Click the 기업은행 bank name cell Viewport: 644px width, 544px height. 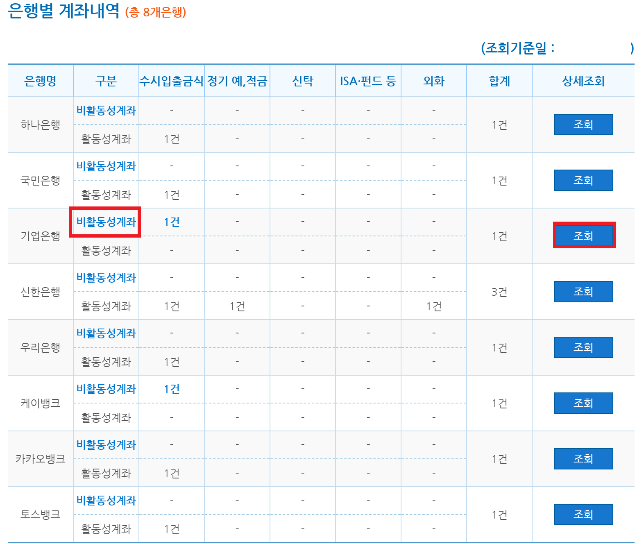pyautogui.click(x=41, y=236)
